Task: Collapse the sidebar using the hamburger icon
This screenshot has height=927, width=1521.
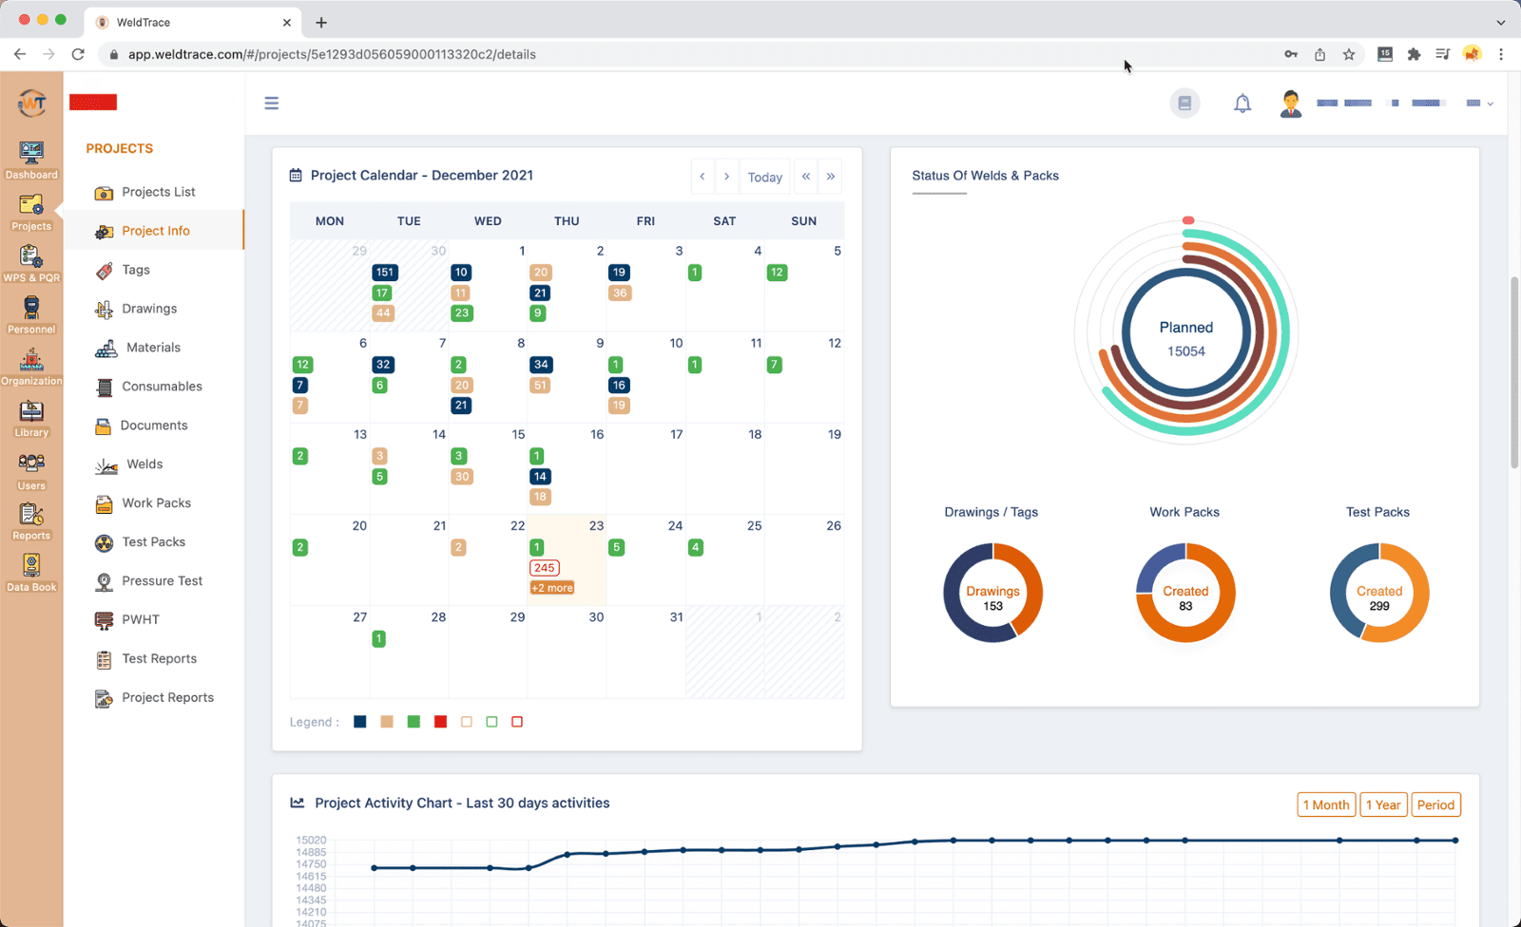Action: tap(272, 103)
